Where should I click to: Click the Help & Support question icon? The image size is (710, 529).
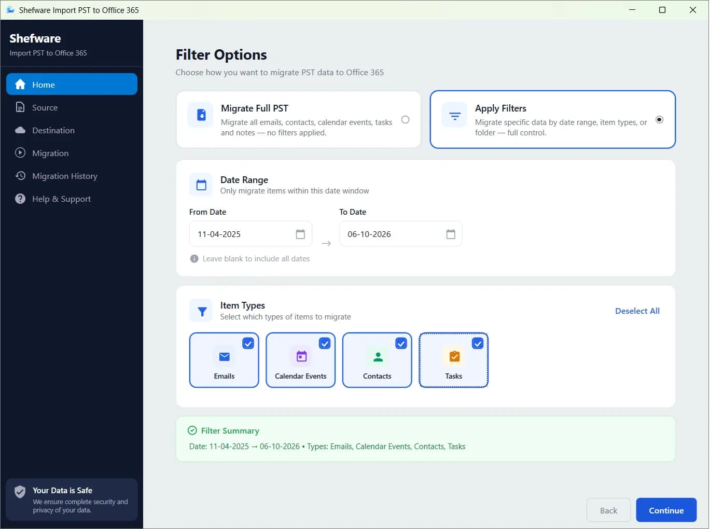20,199
